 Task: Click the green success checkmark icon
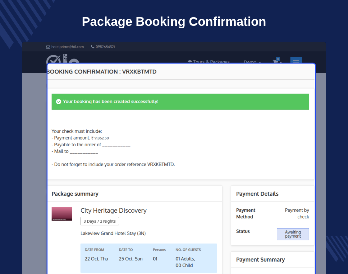point(58,102)
